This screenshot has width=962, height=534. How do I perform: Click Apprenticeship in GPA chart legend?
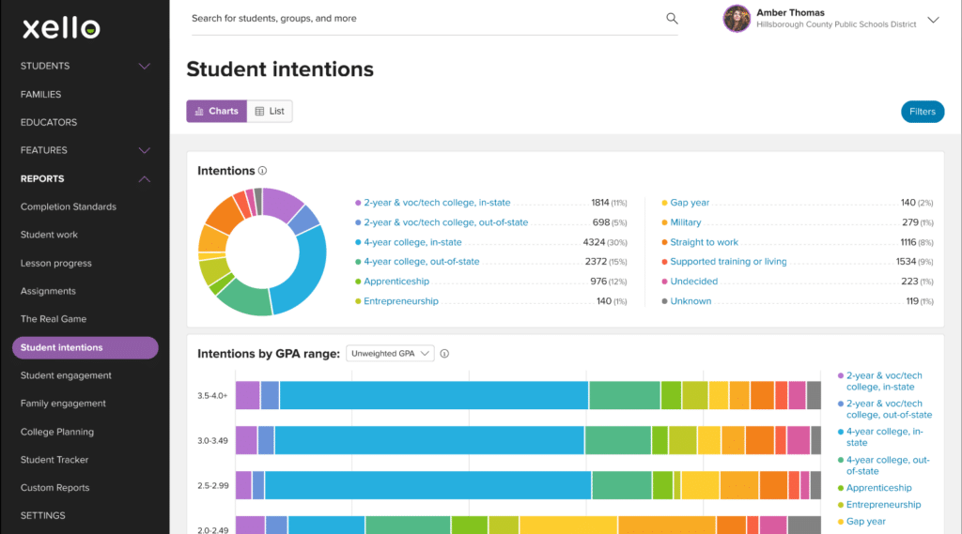click(878, 488)
